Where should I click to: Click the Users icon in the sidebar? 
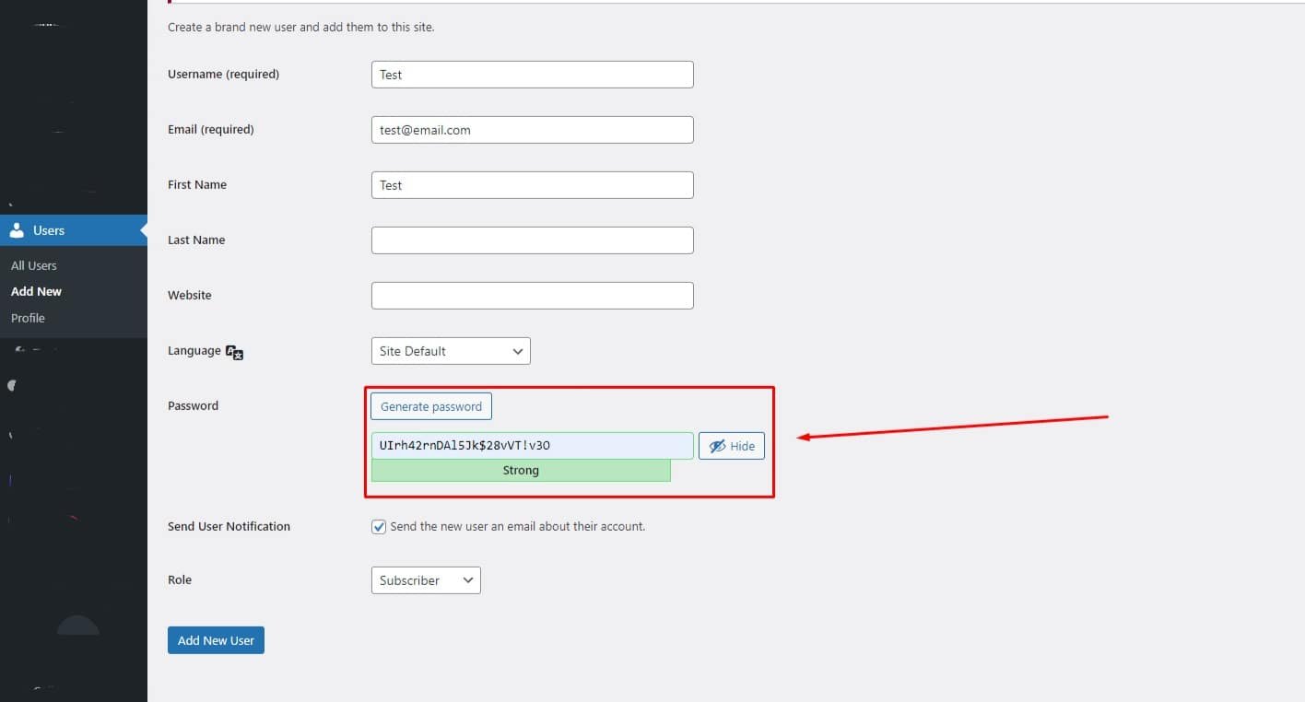(x=17, y=230)
